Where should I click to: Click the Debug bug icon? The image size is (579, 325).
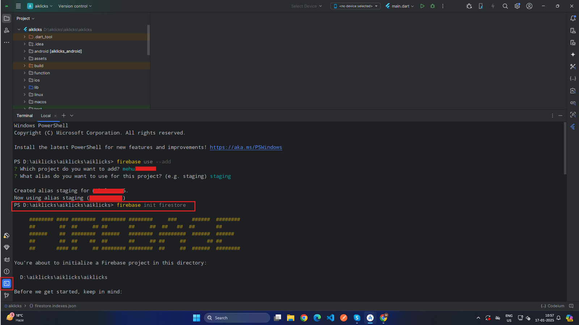click(432, 6)
